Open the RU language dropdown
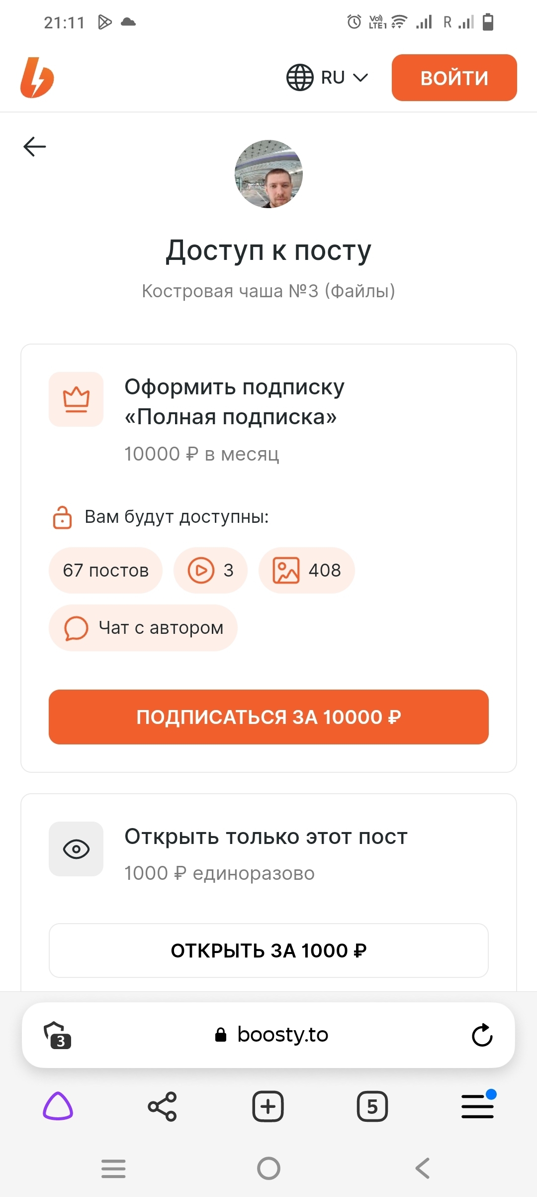 (x=327, y=78)
